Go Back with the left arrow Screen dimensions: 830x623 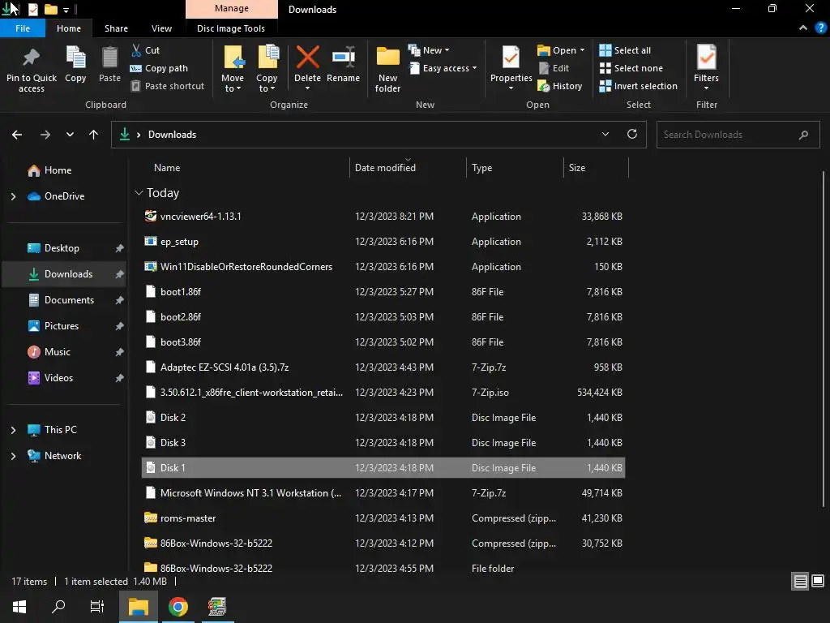click(x=17, y=135)
